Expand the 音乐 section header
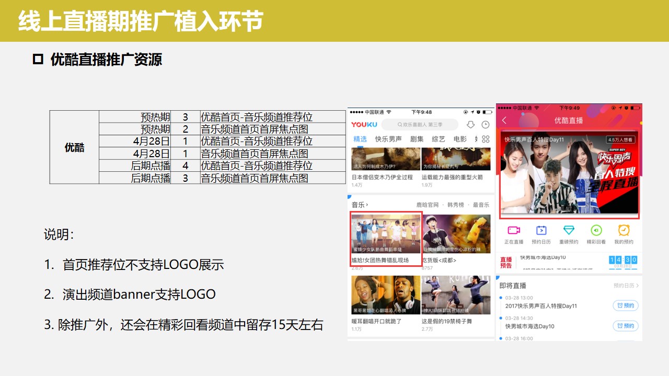This screenshot has height=376, width=669. click(360, 205)
